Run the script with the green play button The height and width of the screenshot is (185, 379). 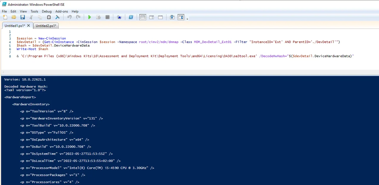point(90,17)
